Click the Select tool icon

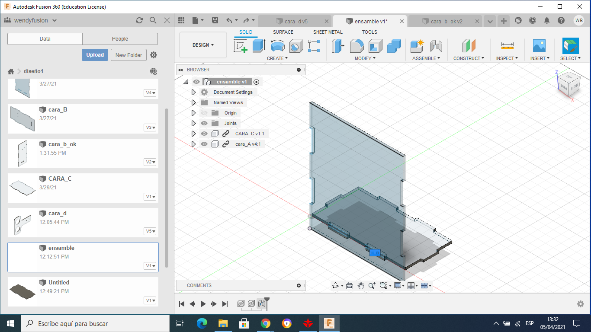pyautogui.click(x=571, y=46)
